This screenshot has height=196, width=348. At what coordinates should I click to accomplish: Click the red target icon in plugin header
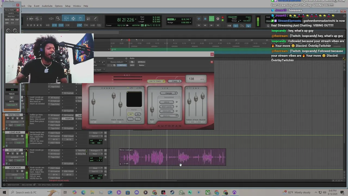click(212, 62)
